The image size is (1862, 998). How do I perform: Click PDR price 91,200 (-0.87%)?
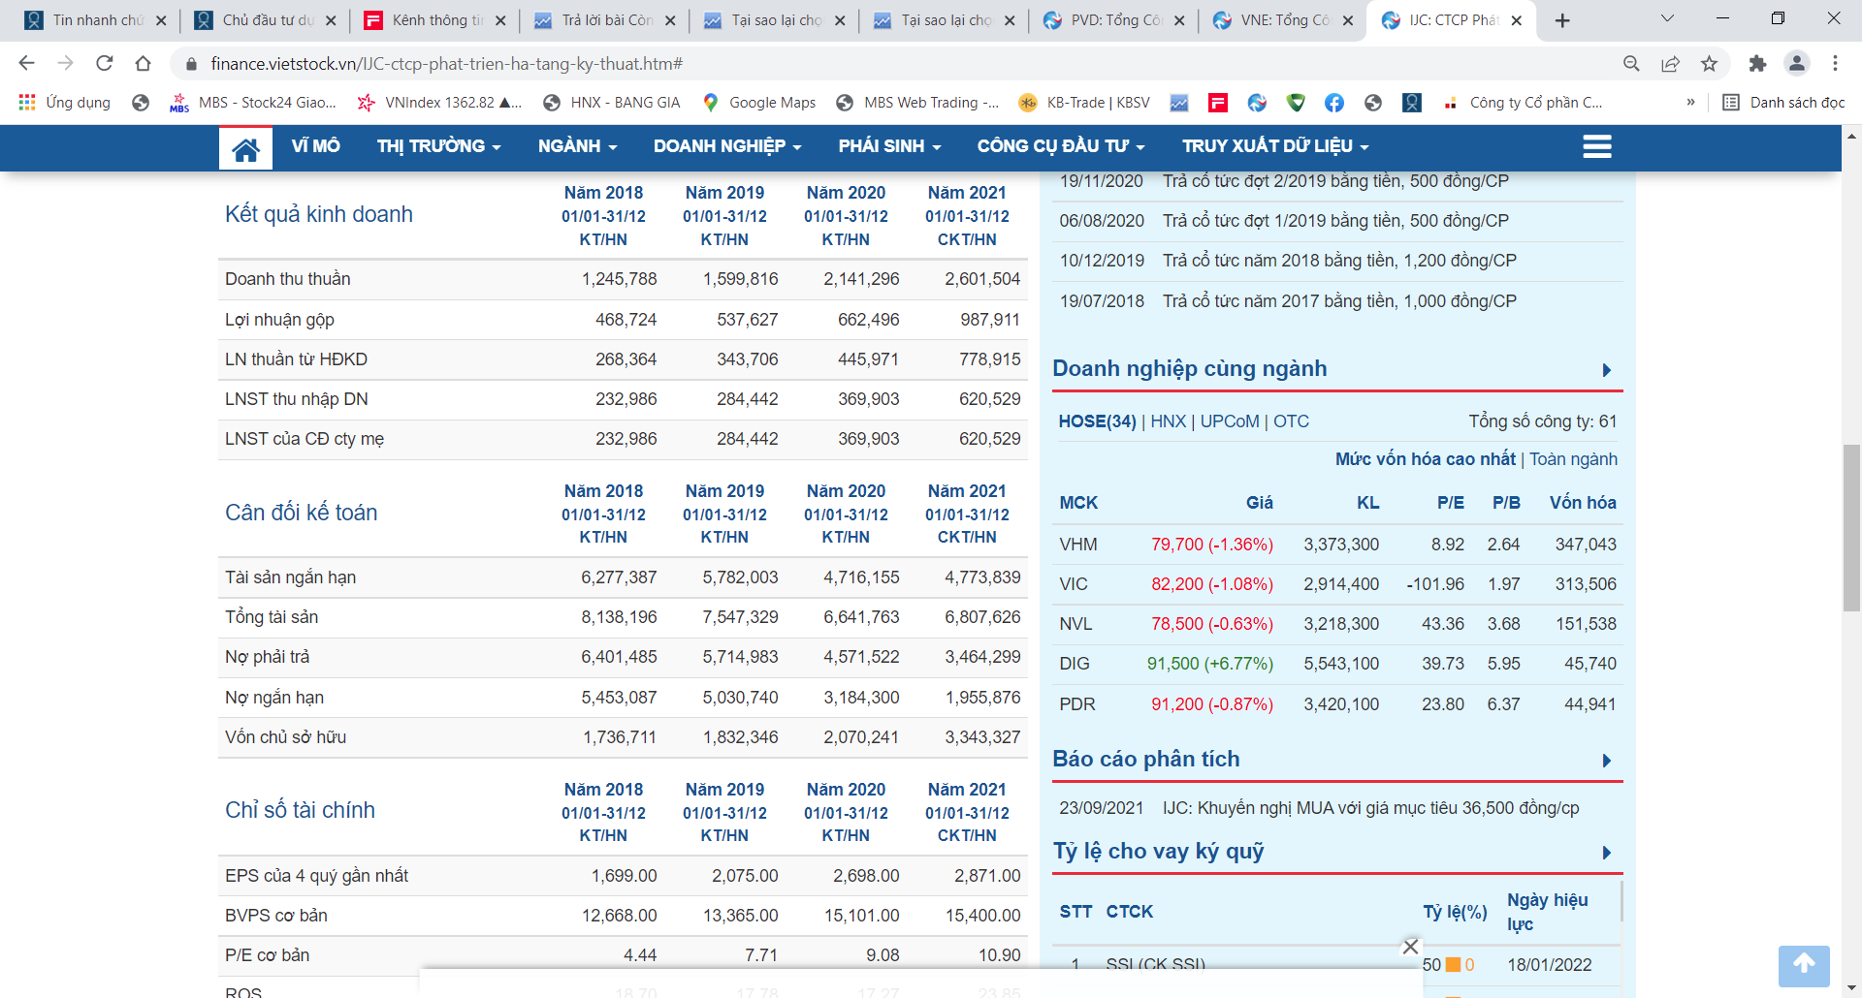click(x=1212, y=704)
